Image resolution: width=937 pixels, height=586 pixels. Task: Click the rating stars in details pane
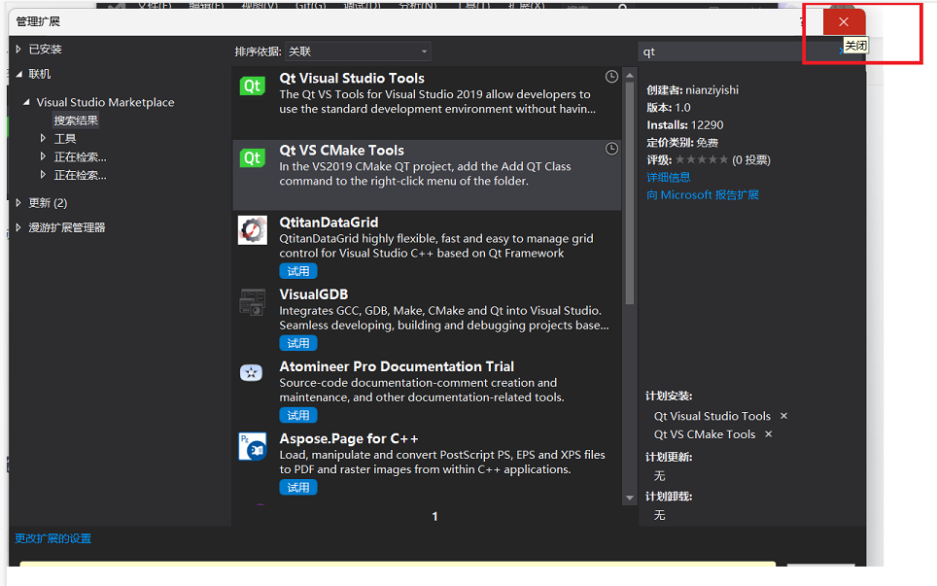point(702,159)
